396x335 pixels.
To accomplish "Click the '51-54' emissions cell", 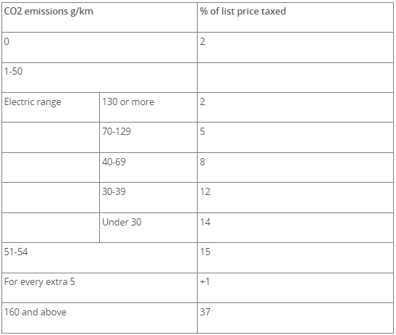I will coord(99,258).
